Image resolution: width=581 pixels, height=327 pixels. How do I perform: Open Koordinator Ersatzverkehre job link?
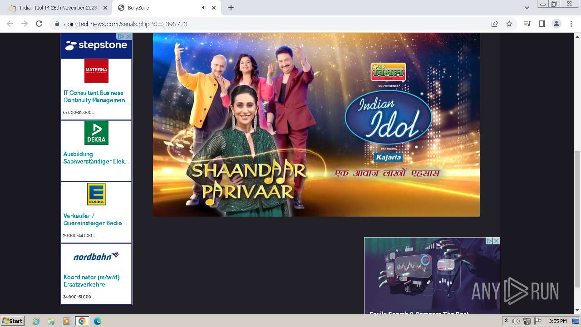point(91,281)
